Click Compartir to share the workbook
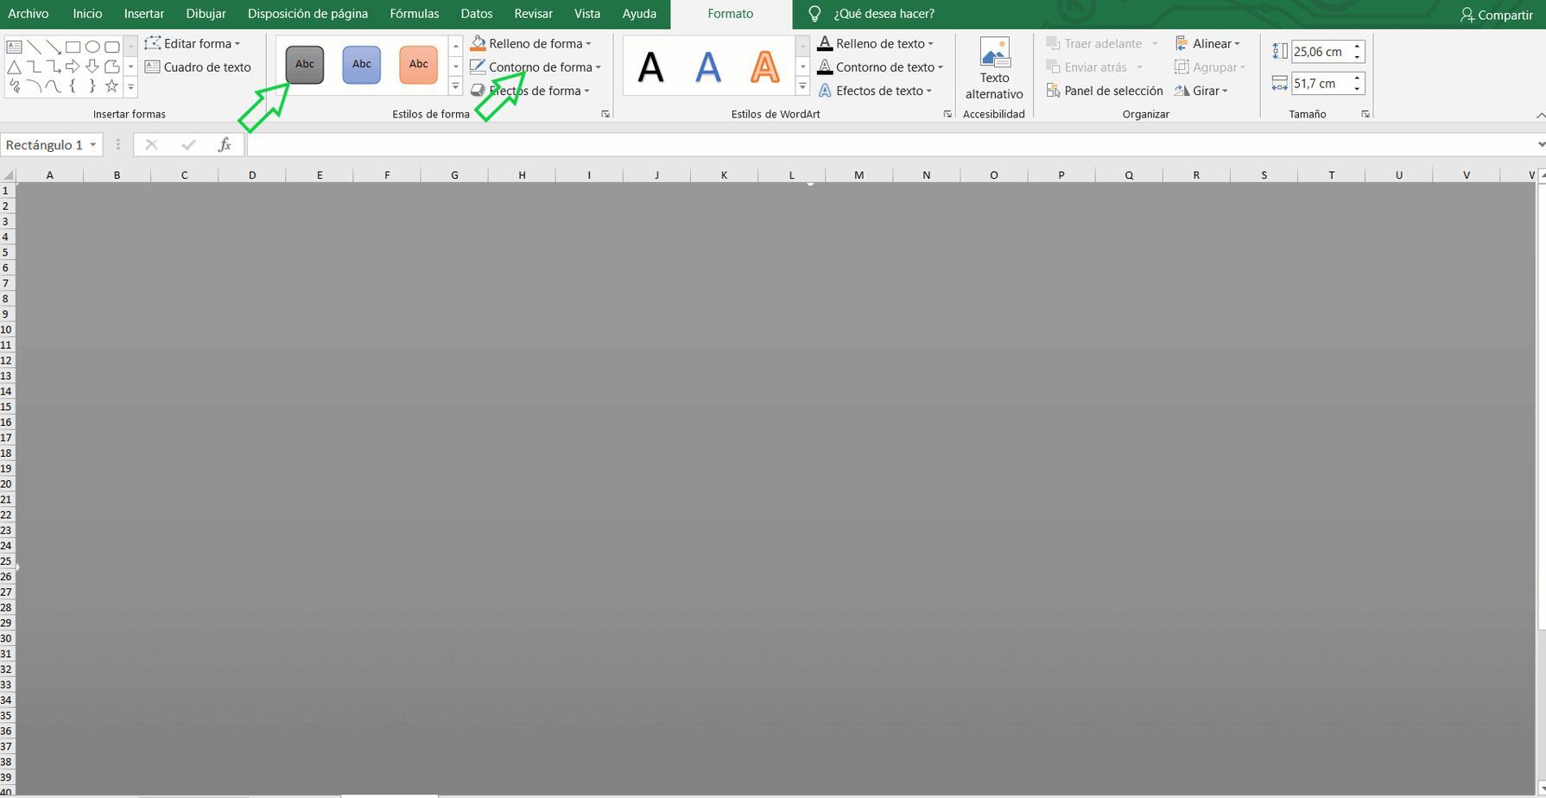 point(1496,15)
